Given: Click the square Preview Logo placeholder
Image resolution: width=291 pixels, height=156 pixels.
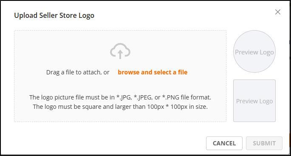Looking at the screenshot, I should coord(254,101).
